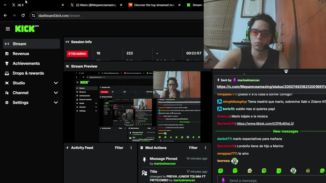Viewport: 326px width, 183px height.
Task: Switch to the Mario (@Mepareceamazing tab
Action: point(96,5)
